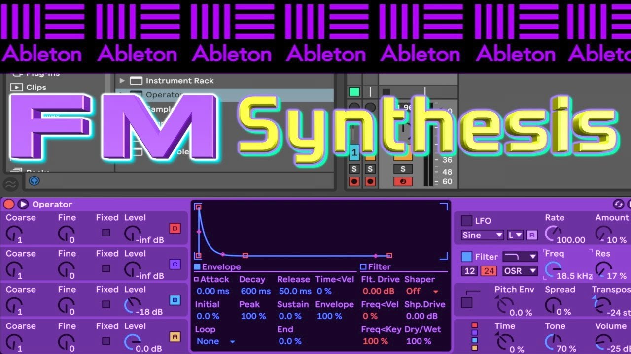Viewport: 631px width, 354px height.
Task: Solo track 1 with S button
Action: (x=354, y=169)
